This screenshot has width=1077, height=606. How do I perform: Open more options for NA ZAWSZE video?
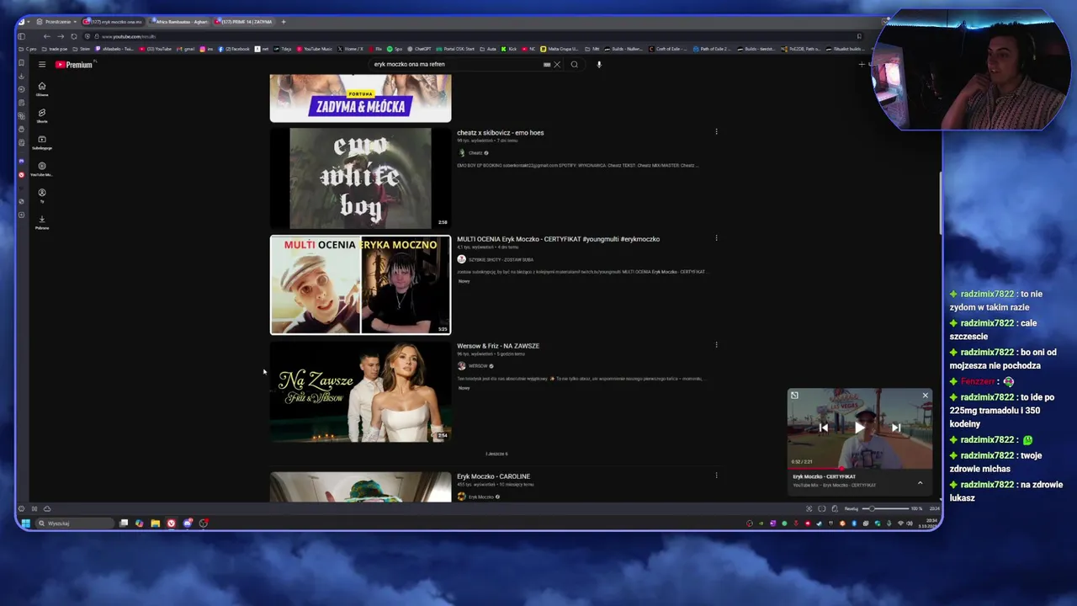716,344
